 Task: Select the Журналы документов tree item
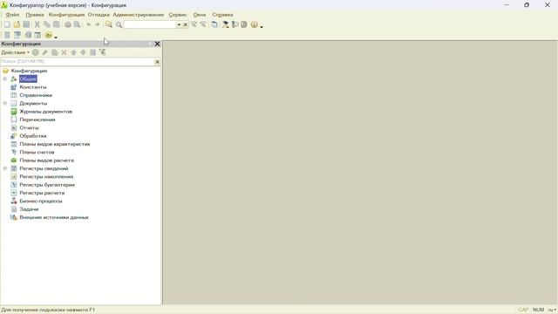click(x=46, y=112)
